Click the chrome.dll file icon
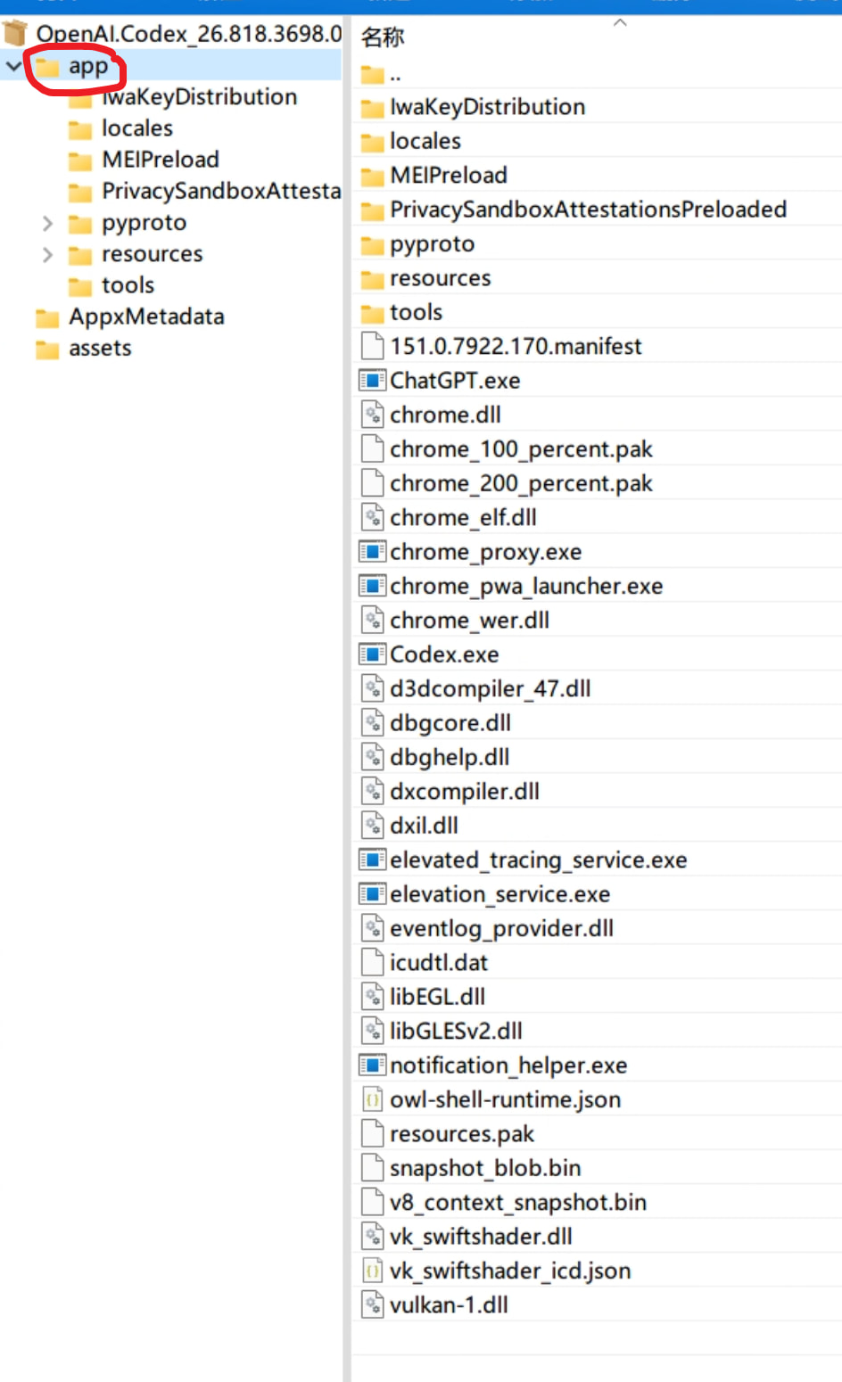Screen dimensions: 842x1382 372,415
